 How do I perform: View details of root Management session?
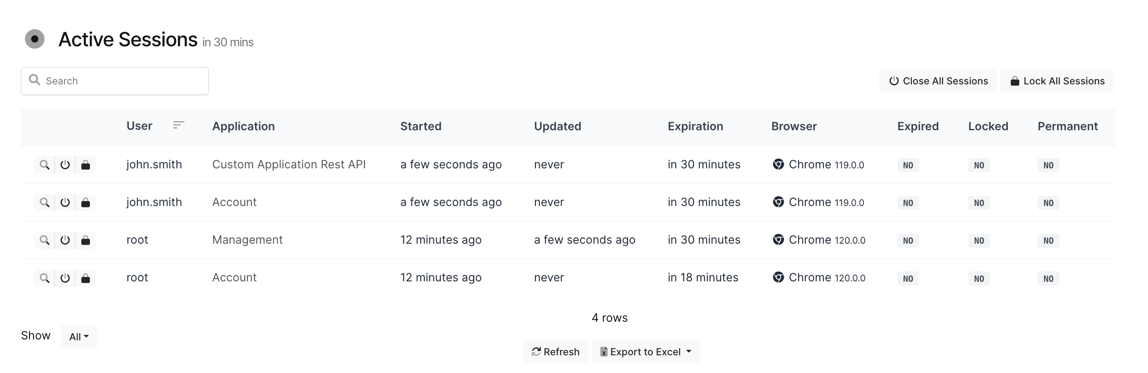pos(44,240)
